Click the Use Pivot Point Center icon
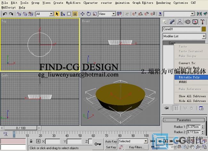 coord(119,14)
